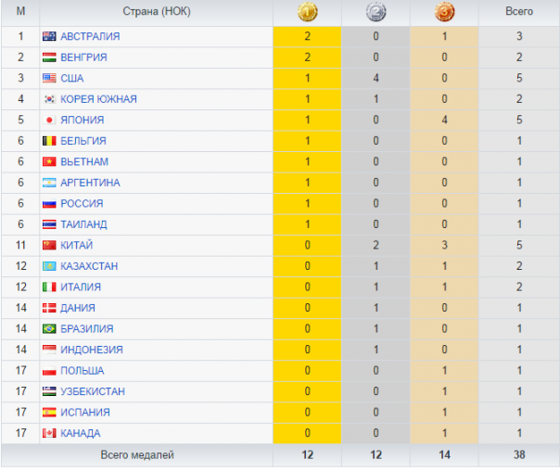Click the Всего column header
This screenshot has height=472, width=560.
pos(519,12)
